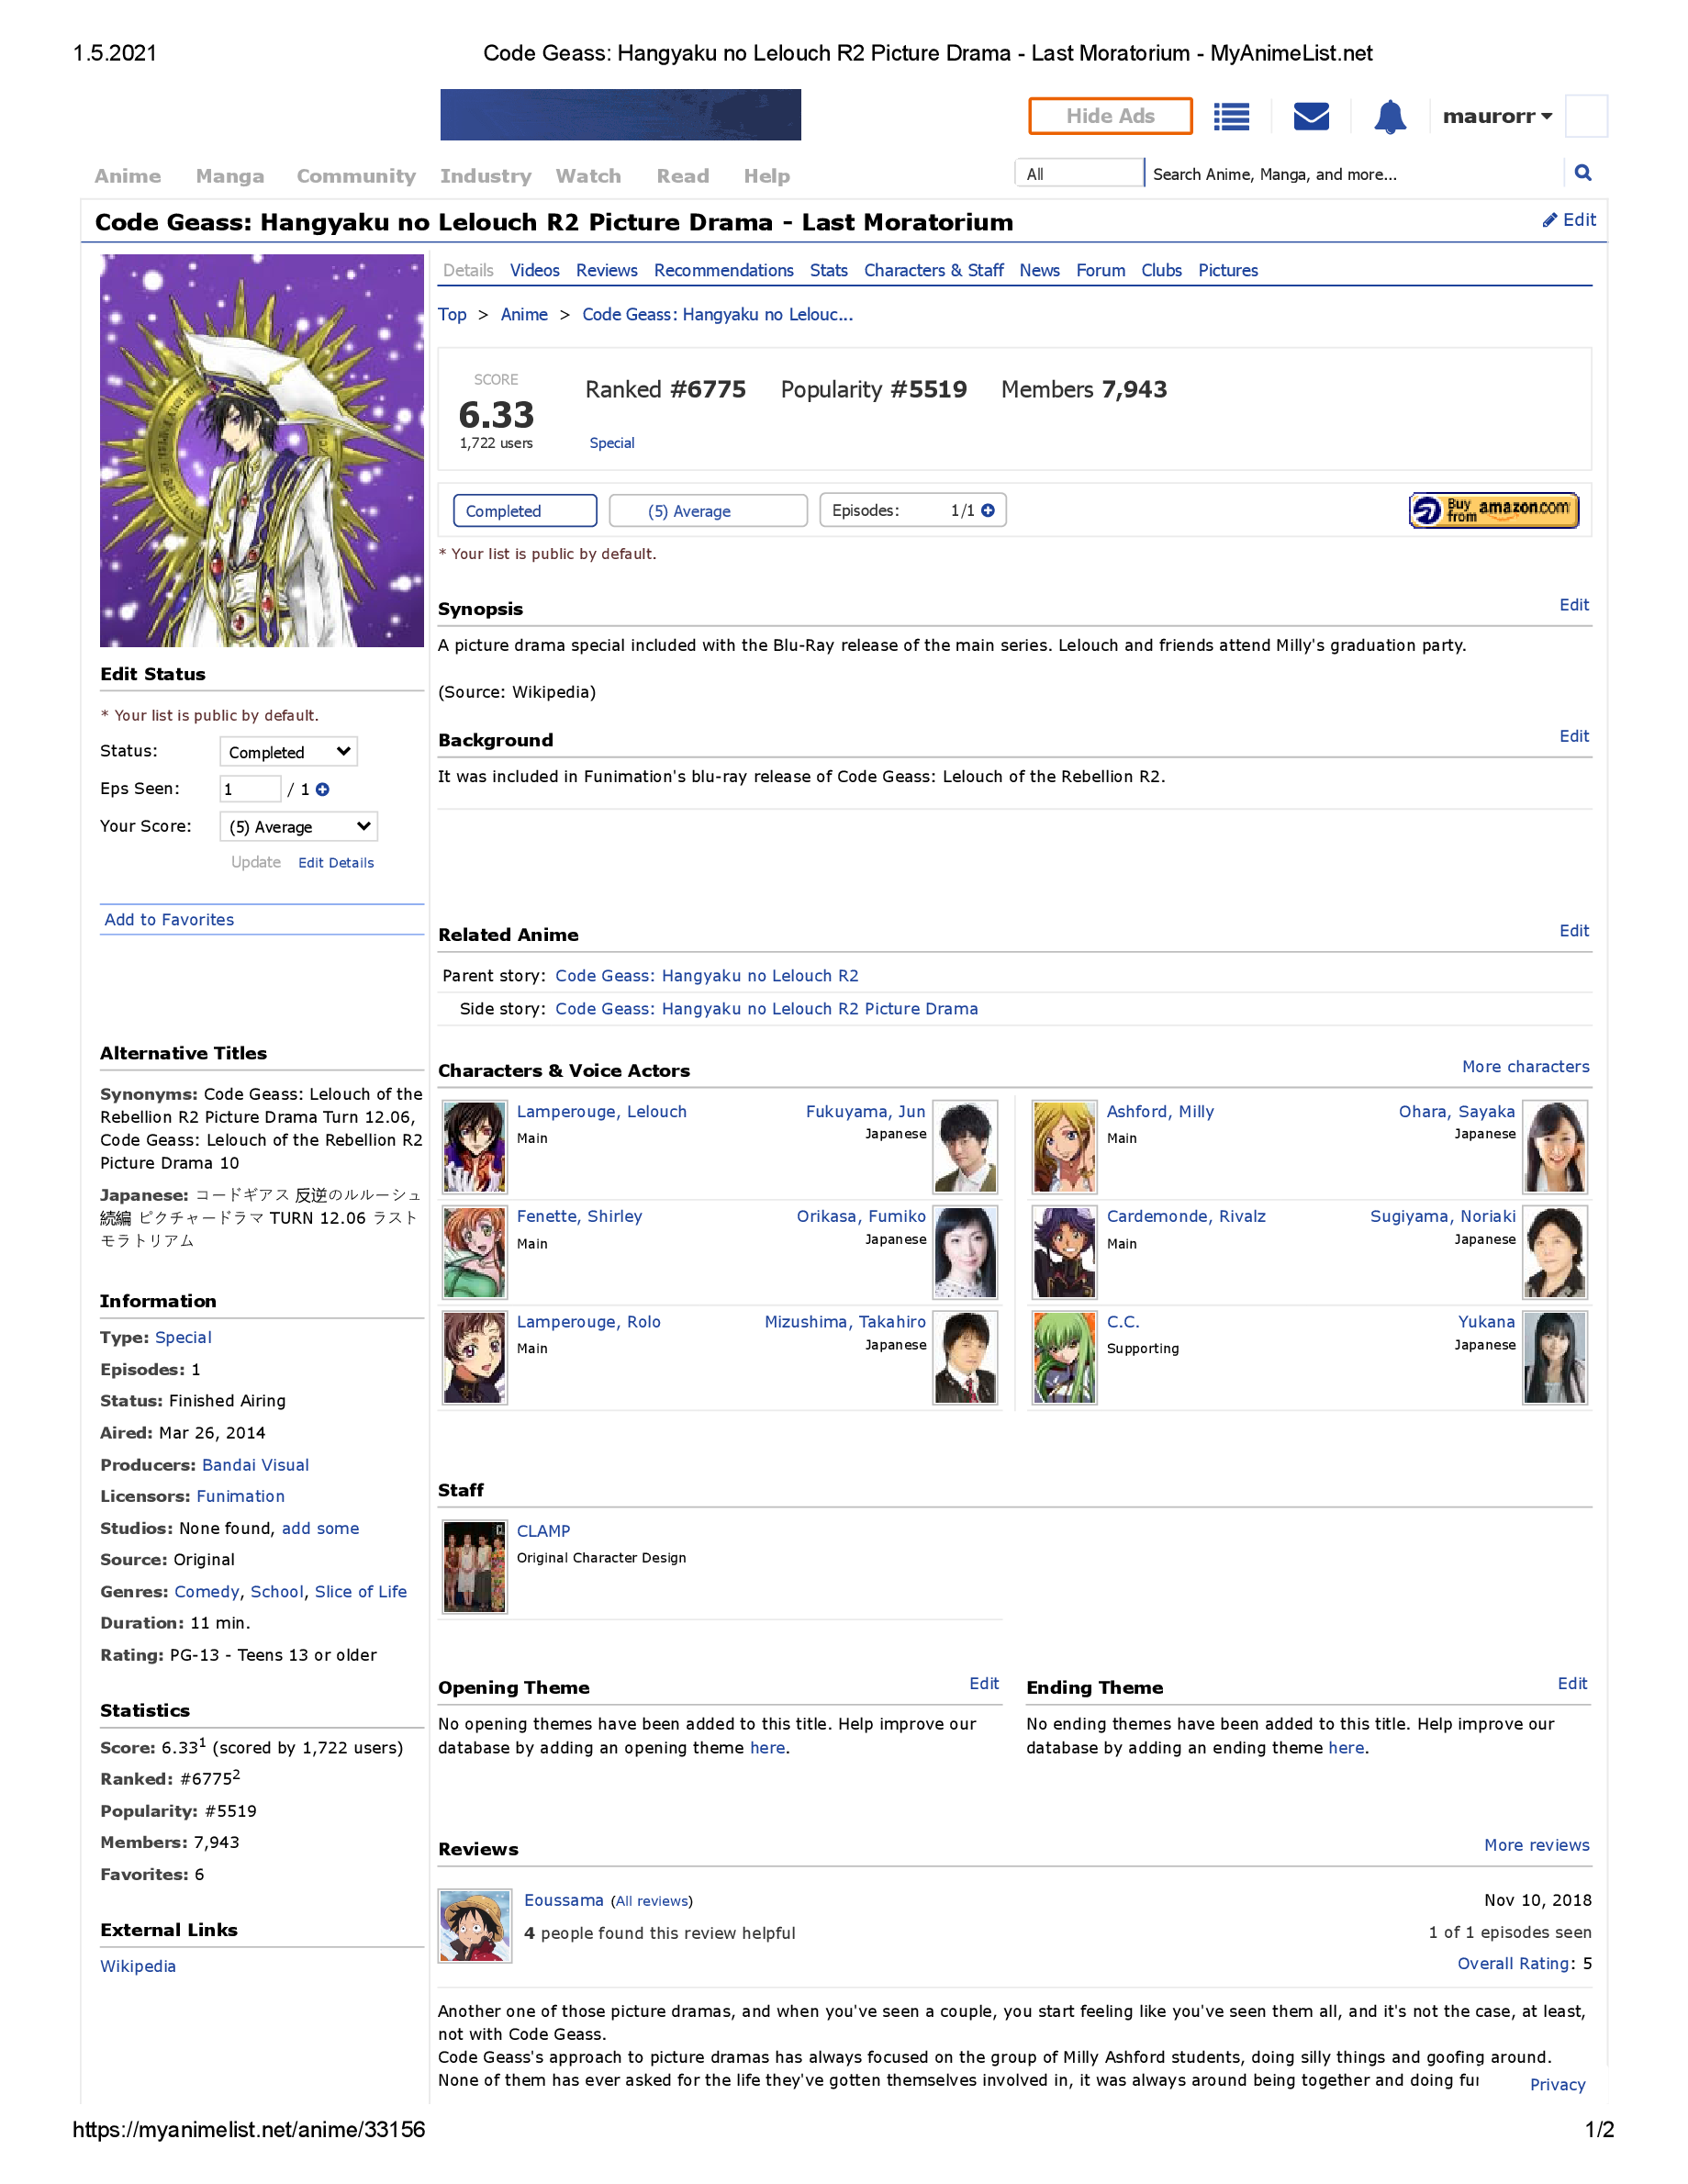
Task: Open the anime cover poster image
Action: (x=262, y=450)
